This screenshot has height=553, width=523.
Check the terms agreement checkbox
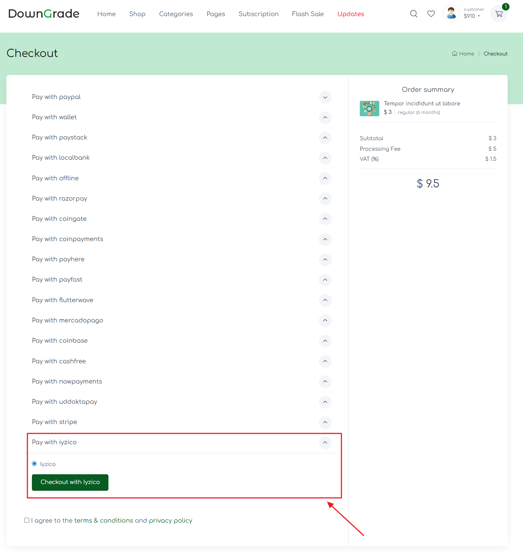pyautogui.click(x=27, y=520)
